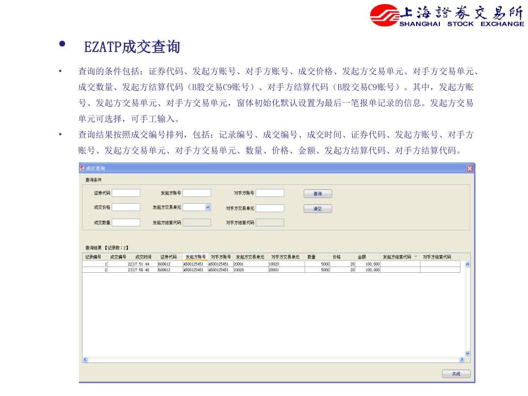Click 600612 in the 17:56:40 row
Screen dimensions: 528x396
coord(170,270)
